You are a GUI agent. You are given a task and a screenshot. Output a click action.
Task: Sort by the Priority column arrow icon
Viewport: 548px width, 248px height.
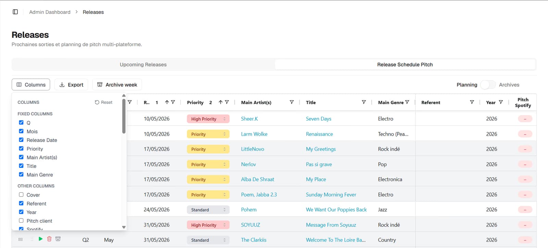[221, 102]
